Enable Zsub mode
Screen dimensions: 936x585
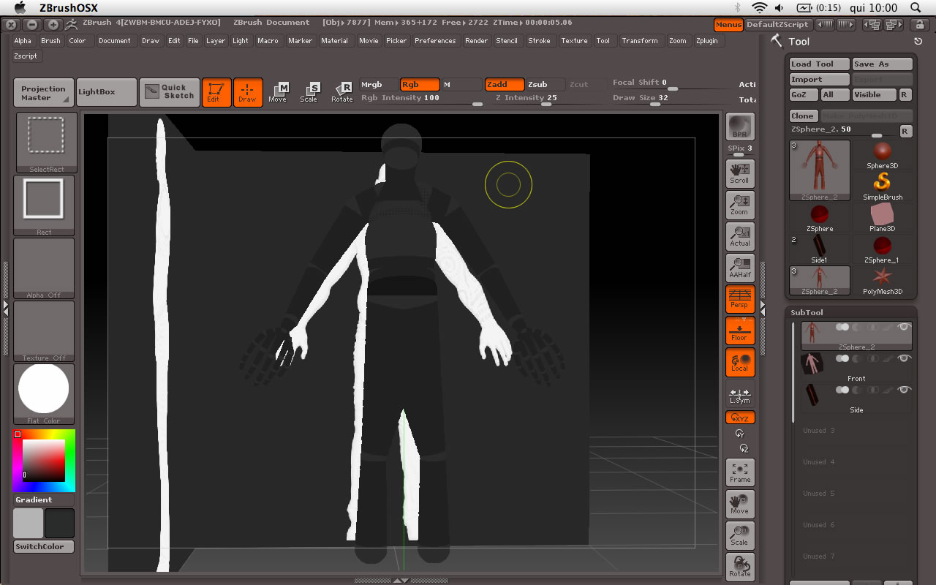click(x=546, y=85)
